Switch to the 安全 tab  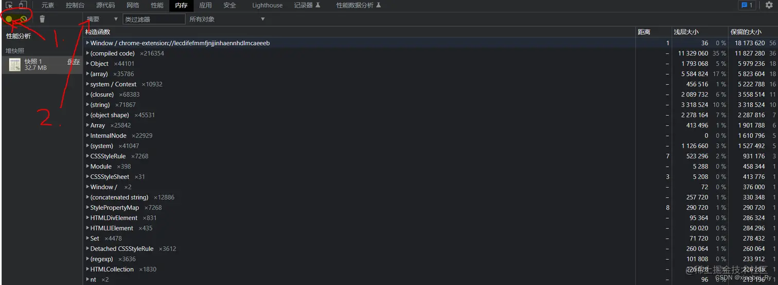229,5
